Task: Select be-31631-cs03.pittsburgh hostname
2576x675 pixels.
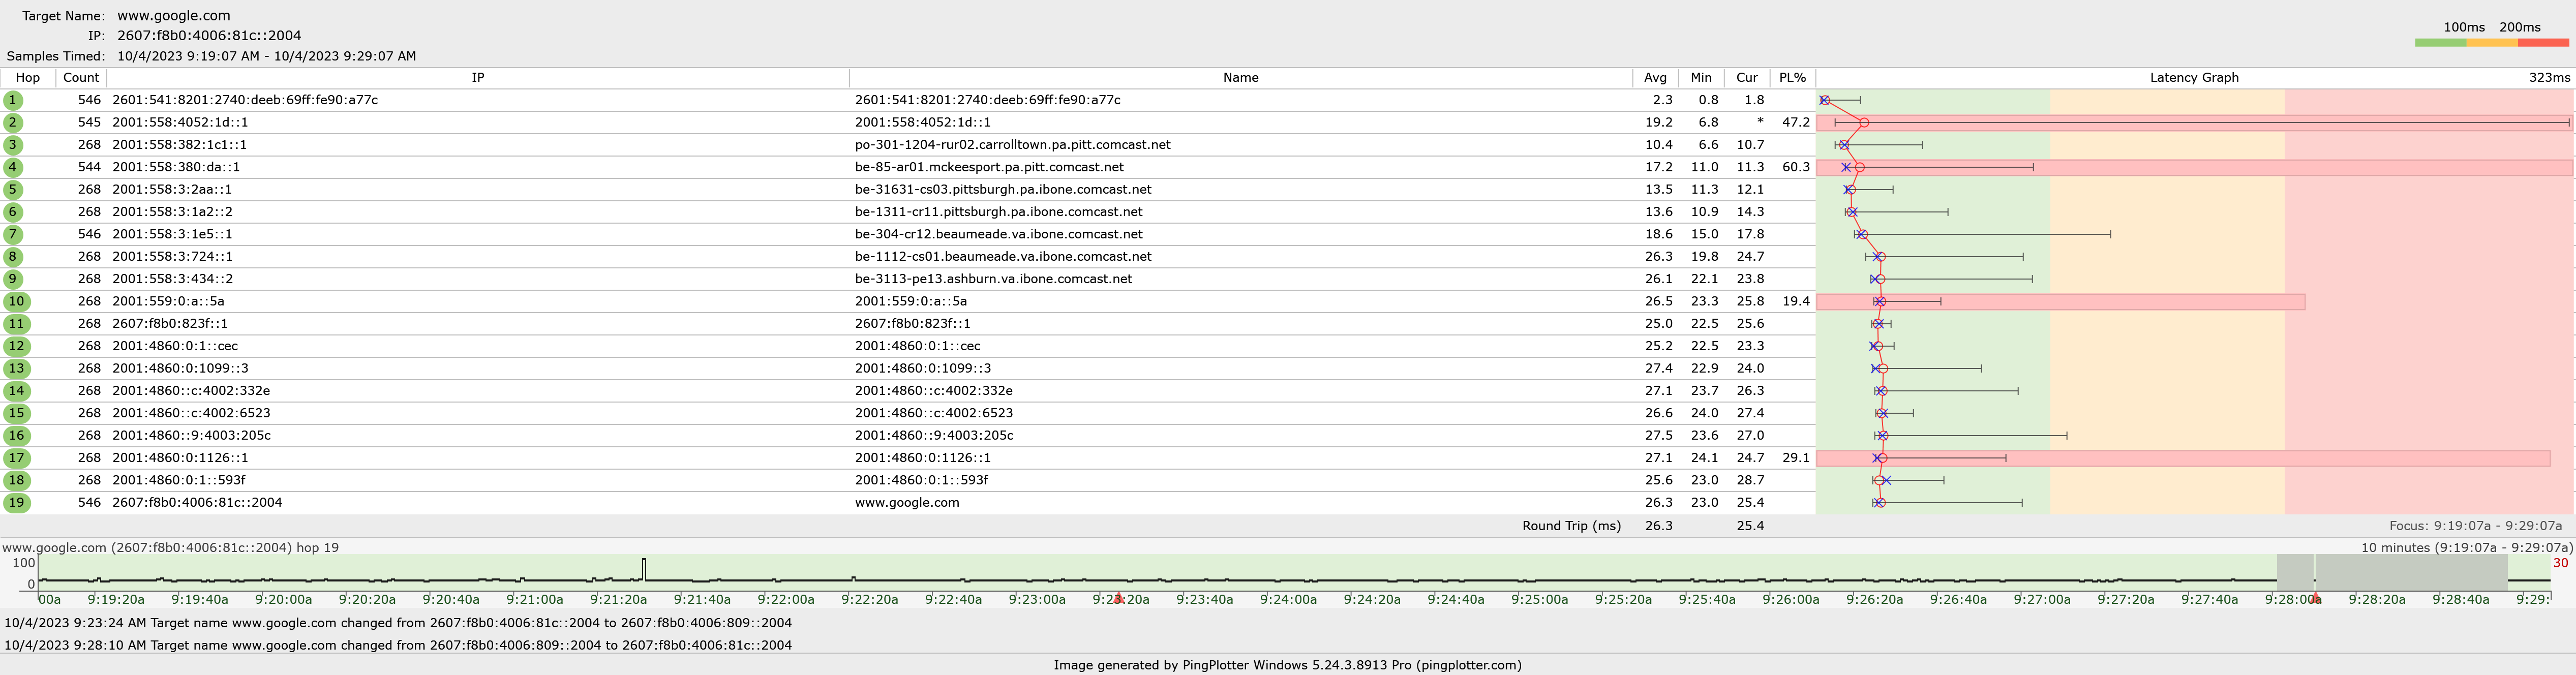Action: coord(1003,189)
